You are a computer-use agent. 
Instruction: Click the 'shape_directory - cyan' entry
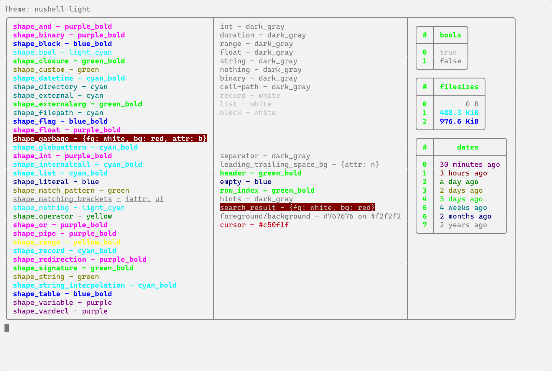tap(60, 87)
